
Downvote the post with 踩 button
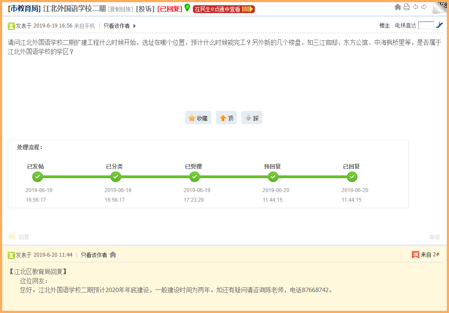pyautogui.click(x=252, y=118)
